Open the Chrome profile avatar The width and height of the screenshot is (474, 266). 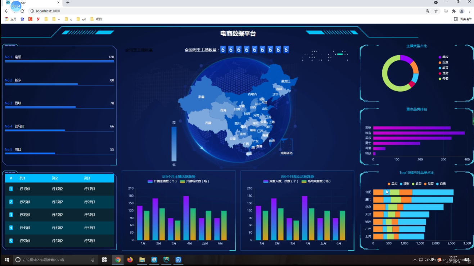point(462,11)
